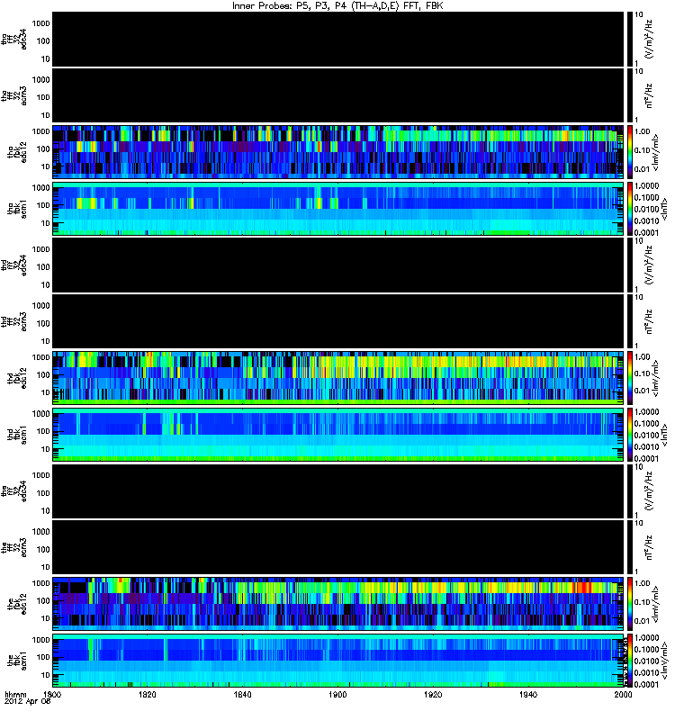Click the '2012 Apr 08' date label
This screenshot has height=720, width=675.
(27, 701)
